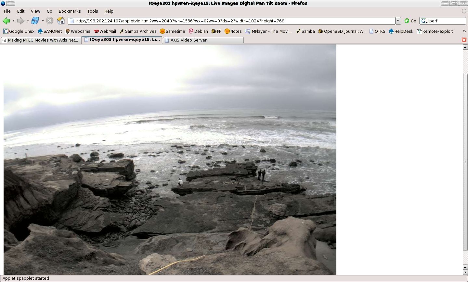468x282 pixels.
Task: Open the Tools menu
Action: tap(93, 11)
